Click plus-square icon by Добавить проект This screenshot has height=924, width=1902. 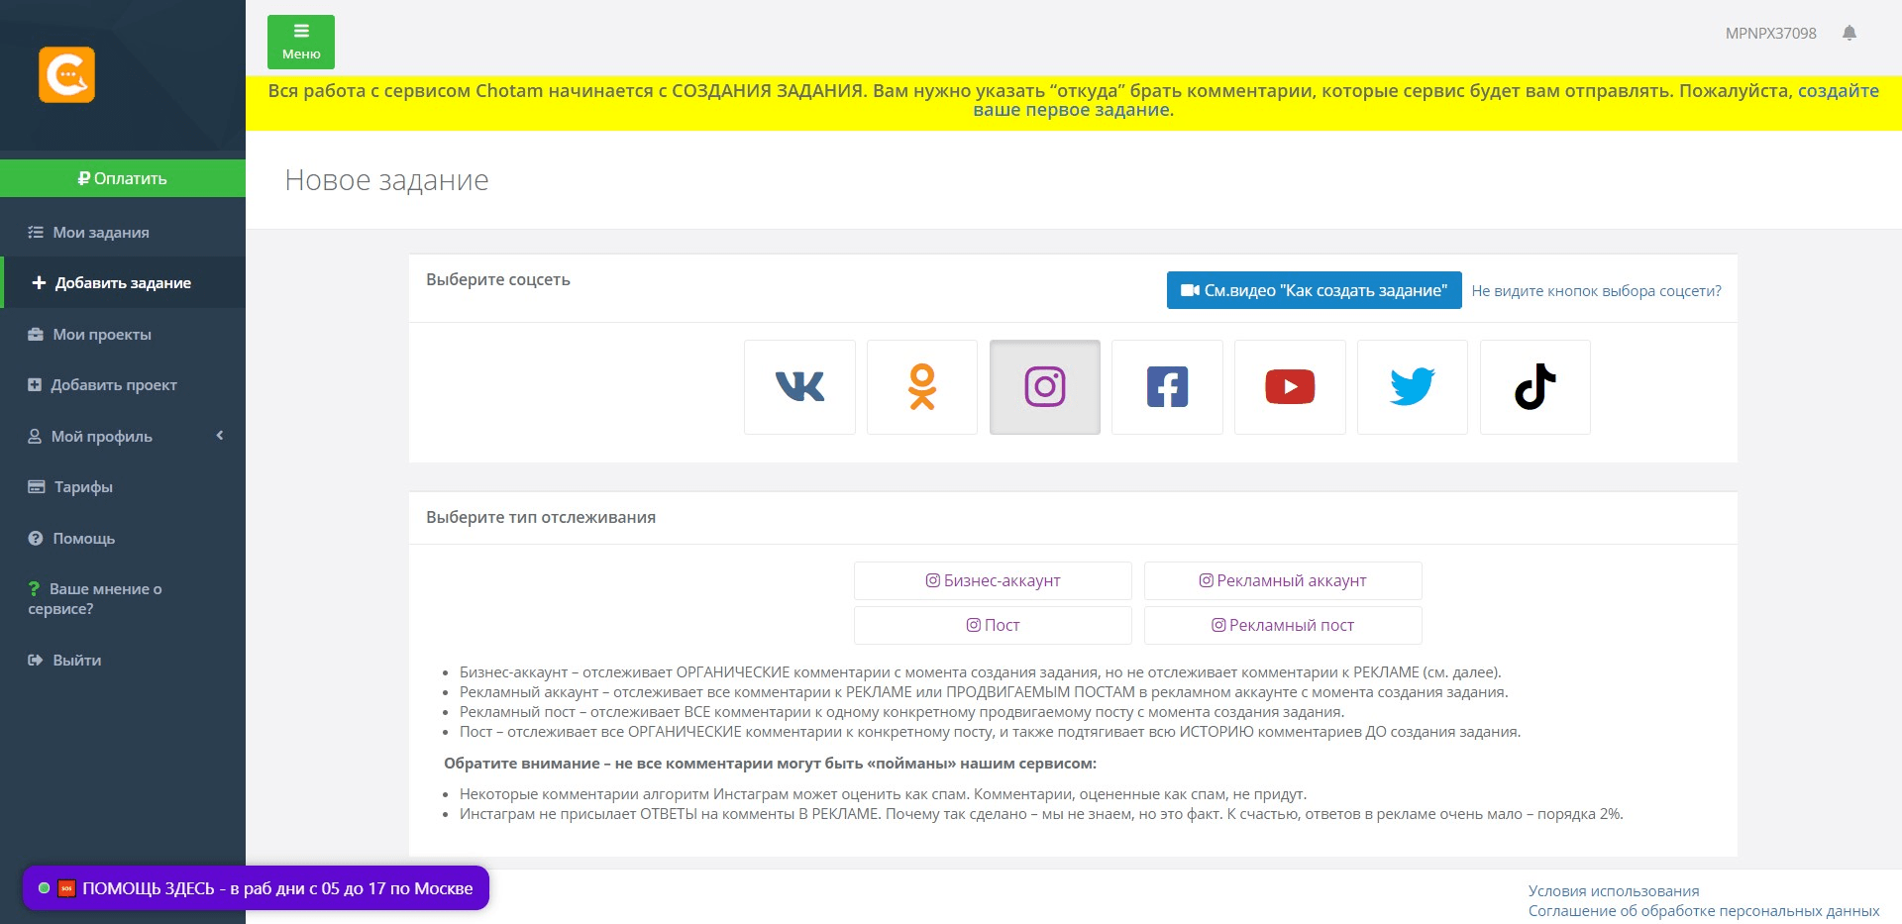pyautogui.click(x=35, y=384)
